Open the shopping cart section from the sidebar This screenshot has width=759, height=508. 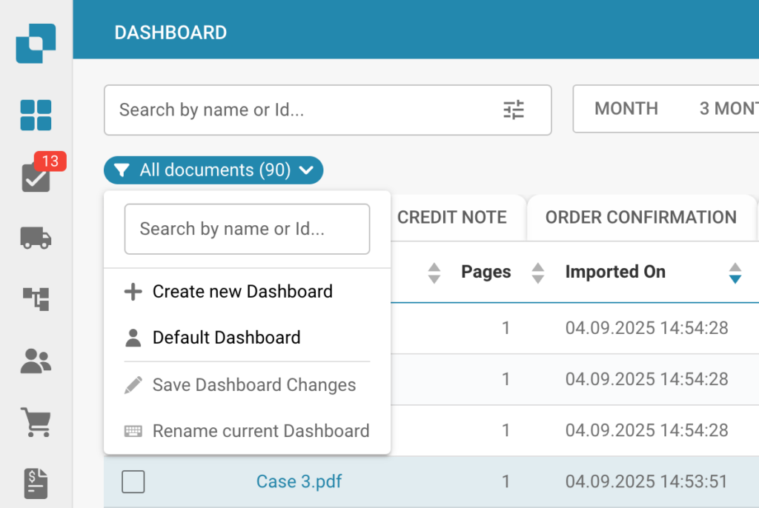[x=35, y=421]
